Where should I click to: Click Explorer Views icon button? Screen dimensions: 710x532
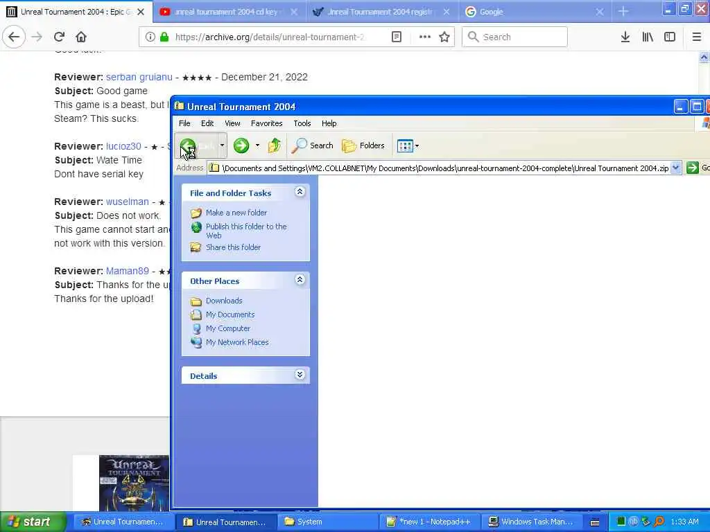coord(405,145)
